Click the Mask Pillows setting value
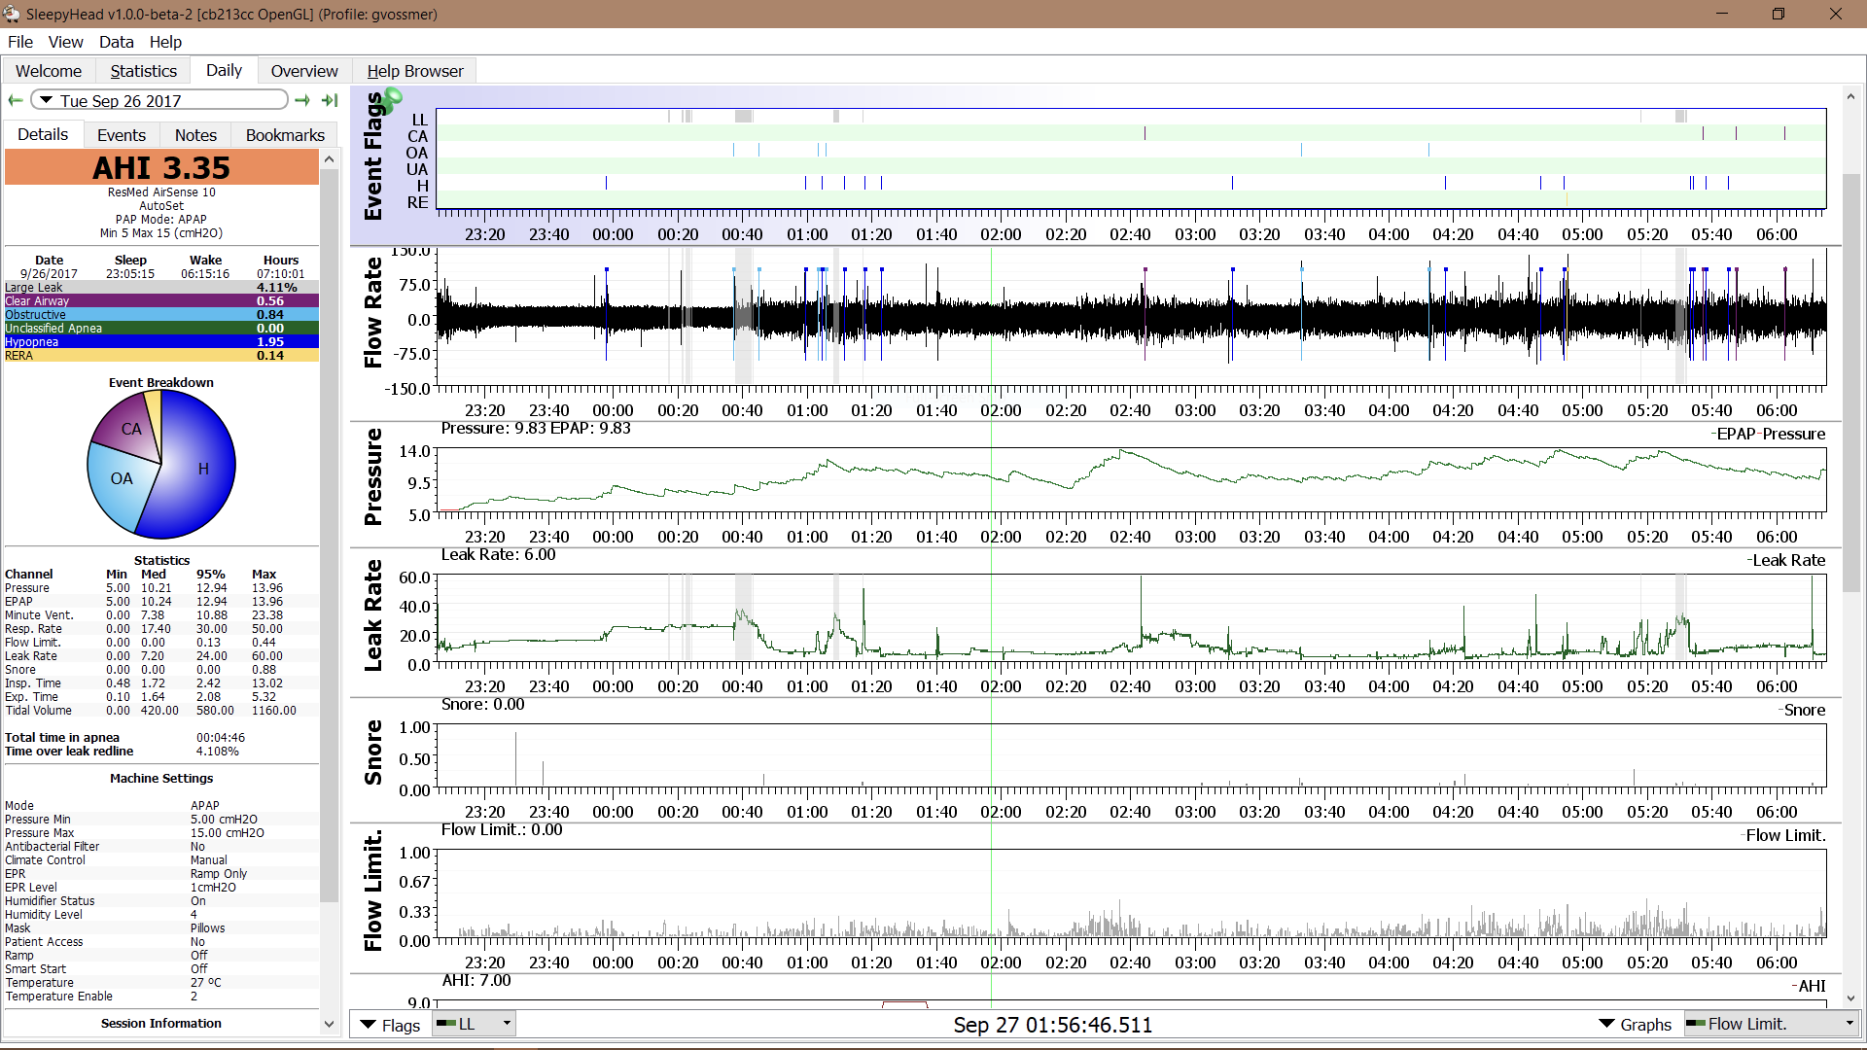This screenshot has height=1050, width=1867. 207,928
